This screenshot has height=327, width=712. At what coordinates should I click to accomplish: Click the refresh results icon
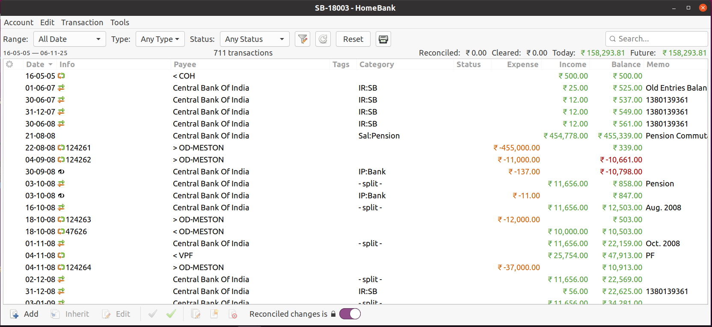tap(323, 39)
